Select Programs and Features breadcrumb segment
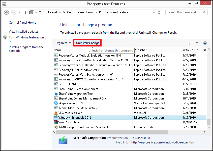The width and height of the screenshot is (213, 151). 114,12
